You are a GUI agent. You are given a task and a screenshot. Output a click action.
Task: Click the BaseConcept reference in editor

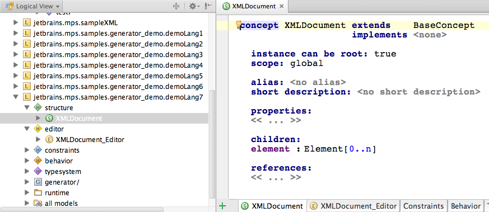444,26
